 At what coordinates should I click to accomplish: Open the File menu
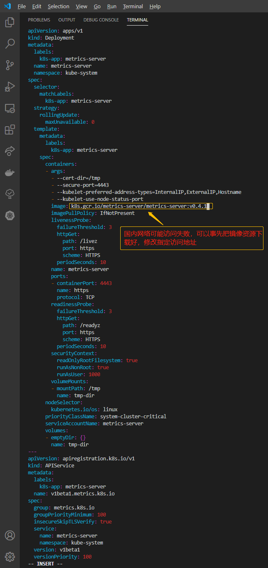(21, 6)
